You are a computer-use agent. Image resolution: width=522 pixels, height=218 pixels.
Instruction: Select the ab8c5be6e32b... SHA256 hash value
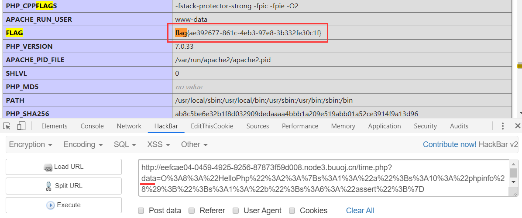297,114
